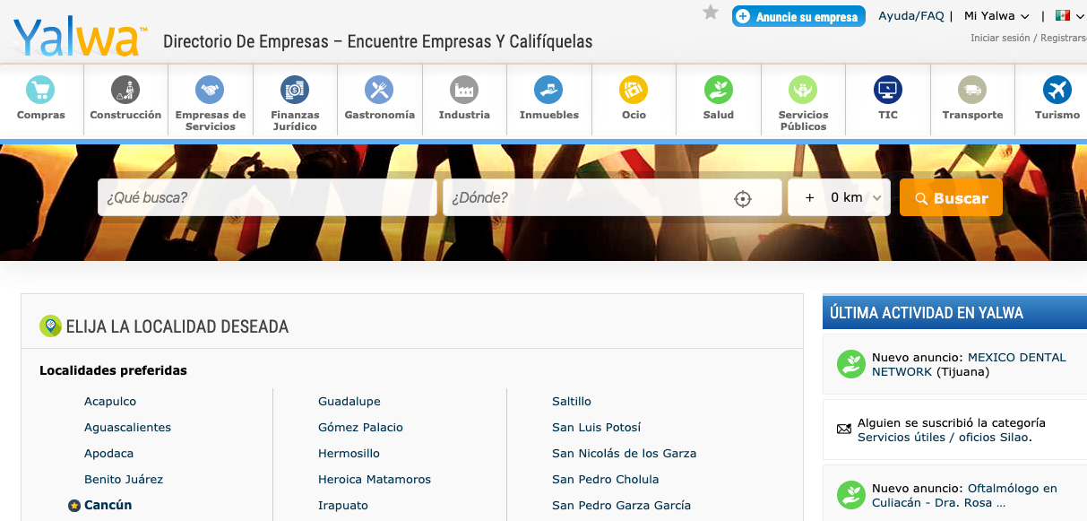Select the Gastronomía fork and knife icon
The image size is (1087, 521).
click(x=379, y=90)
